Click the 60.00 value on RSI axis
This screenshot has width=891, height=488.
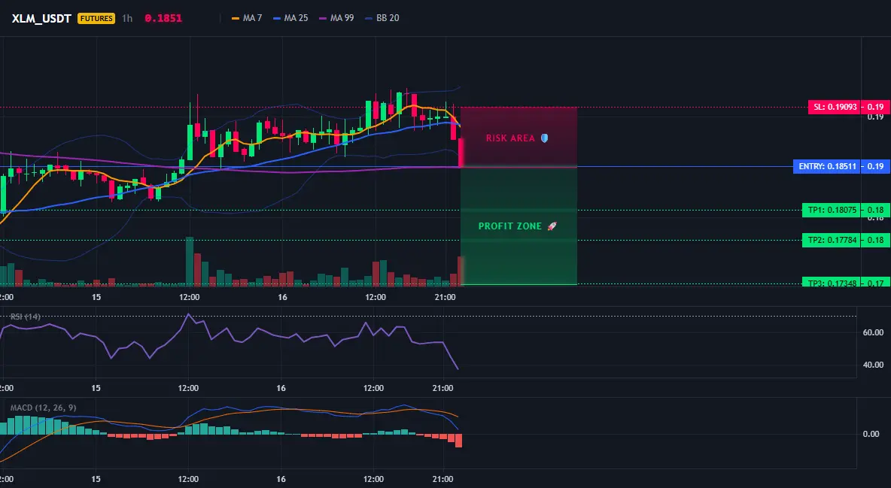[873, 332]
